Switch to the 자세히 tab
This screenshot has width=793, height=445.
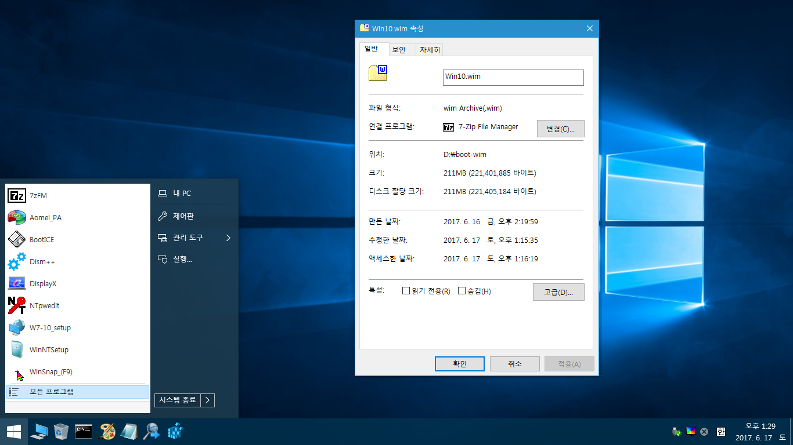430,50
